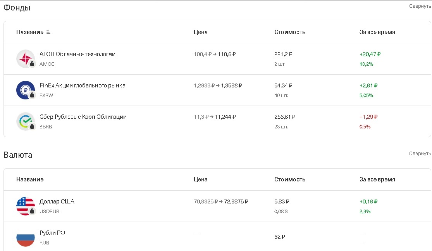This screenshot has height=251, width=432.
Task: Collapse the Валюта section with Свернуть
Action: 420,154
